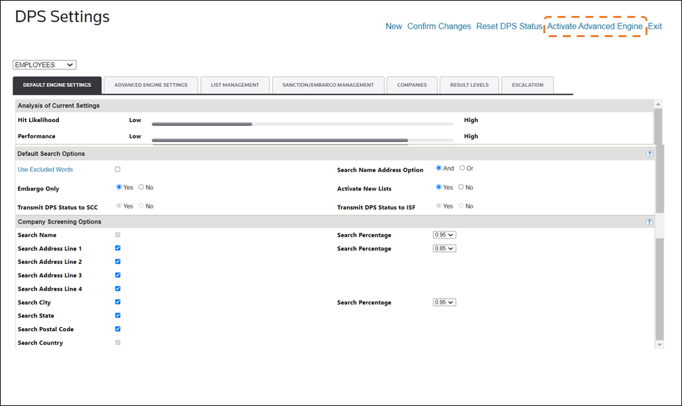Click the scrollbar down arrow
The image size is (682, 406).
[x=659, y=345]
